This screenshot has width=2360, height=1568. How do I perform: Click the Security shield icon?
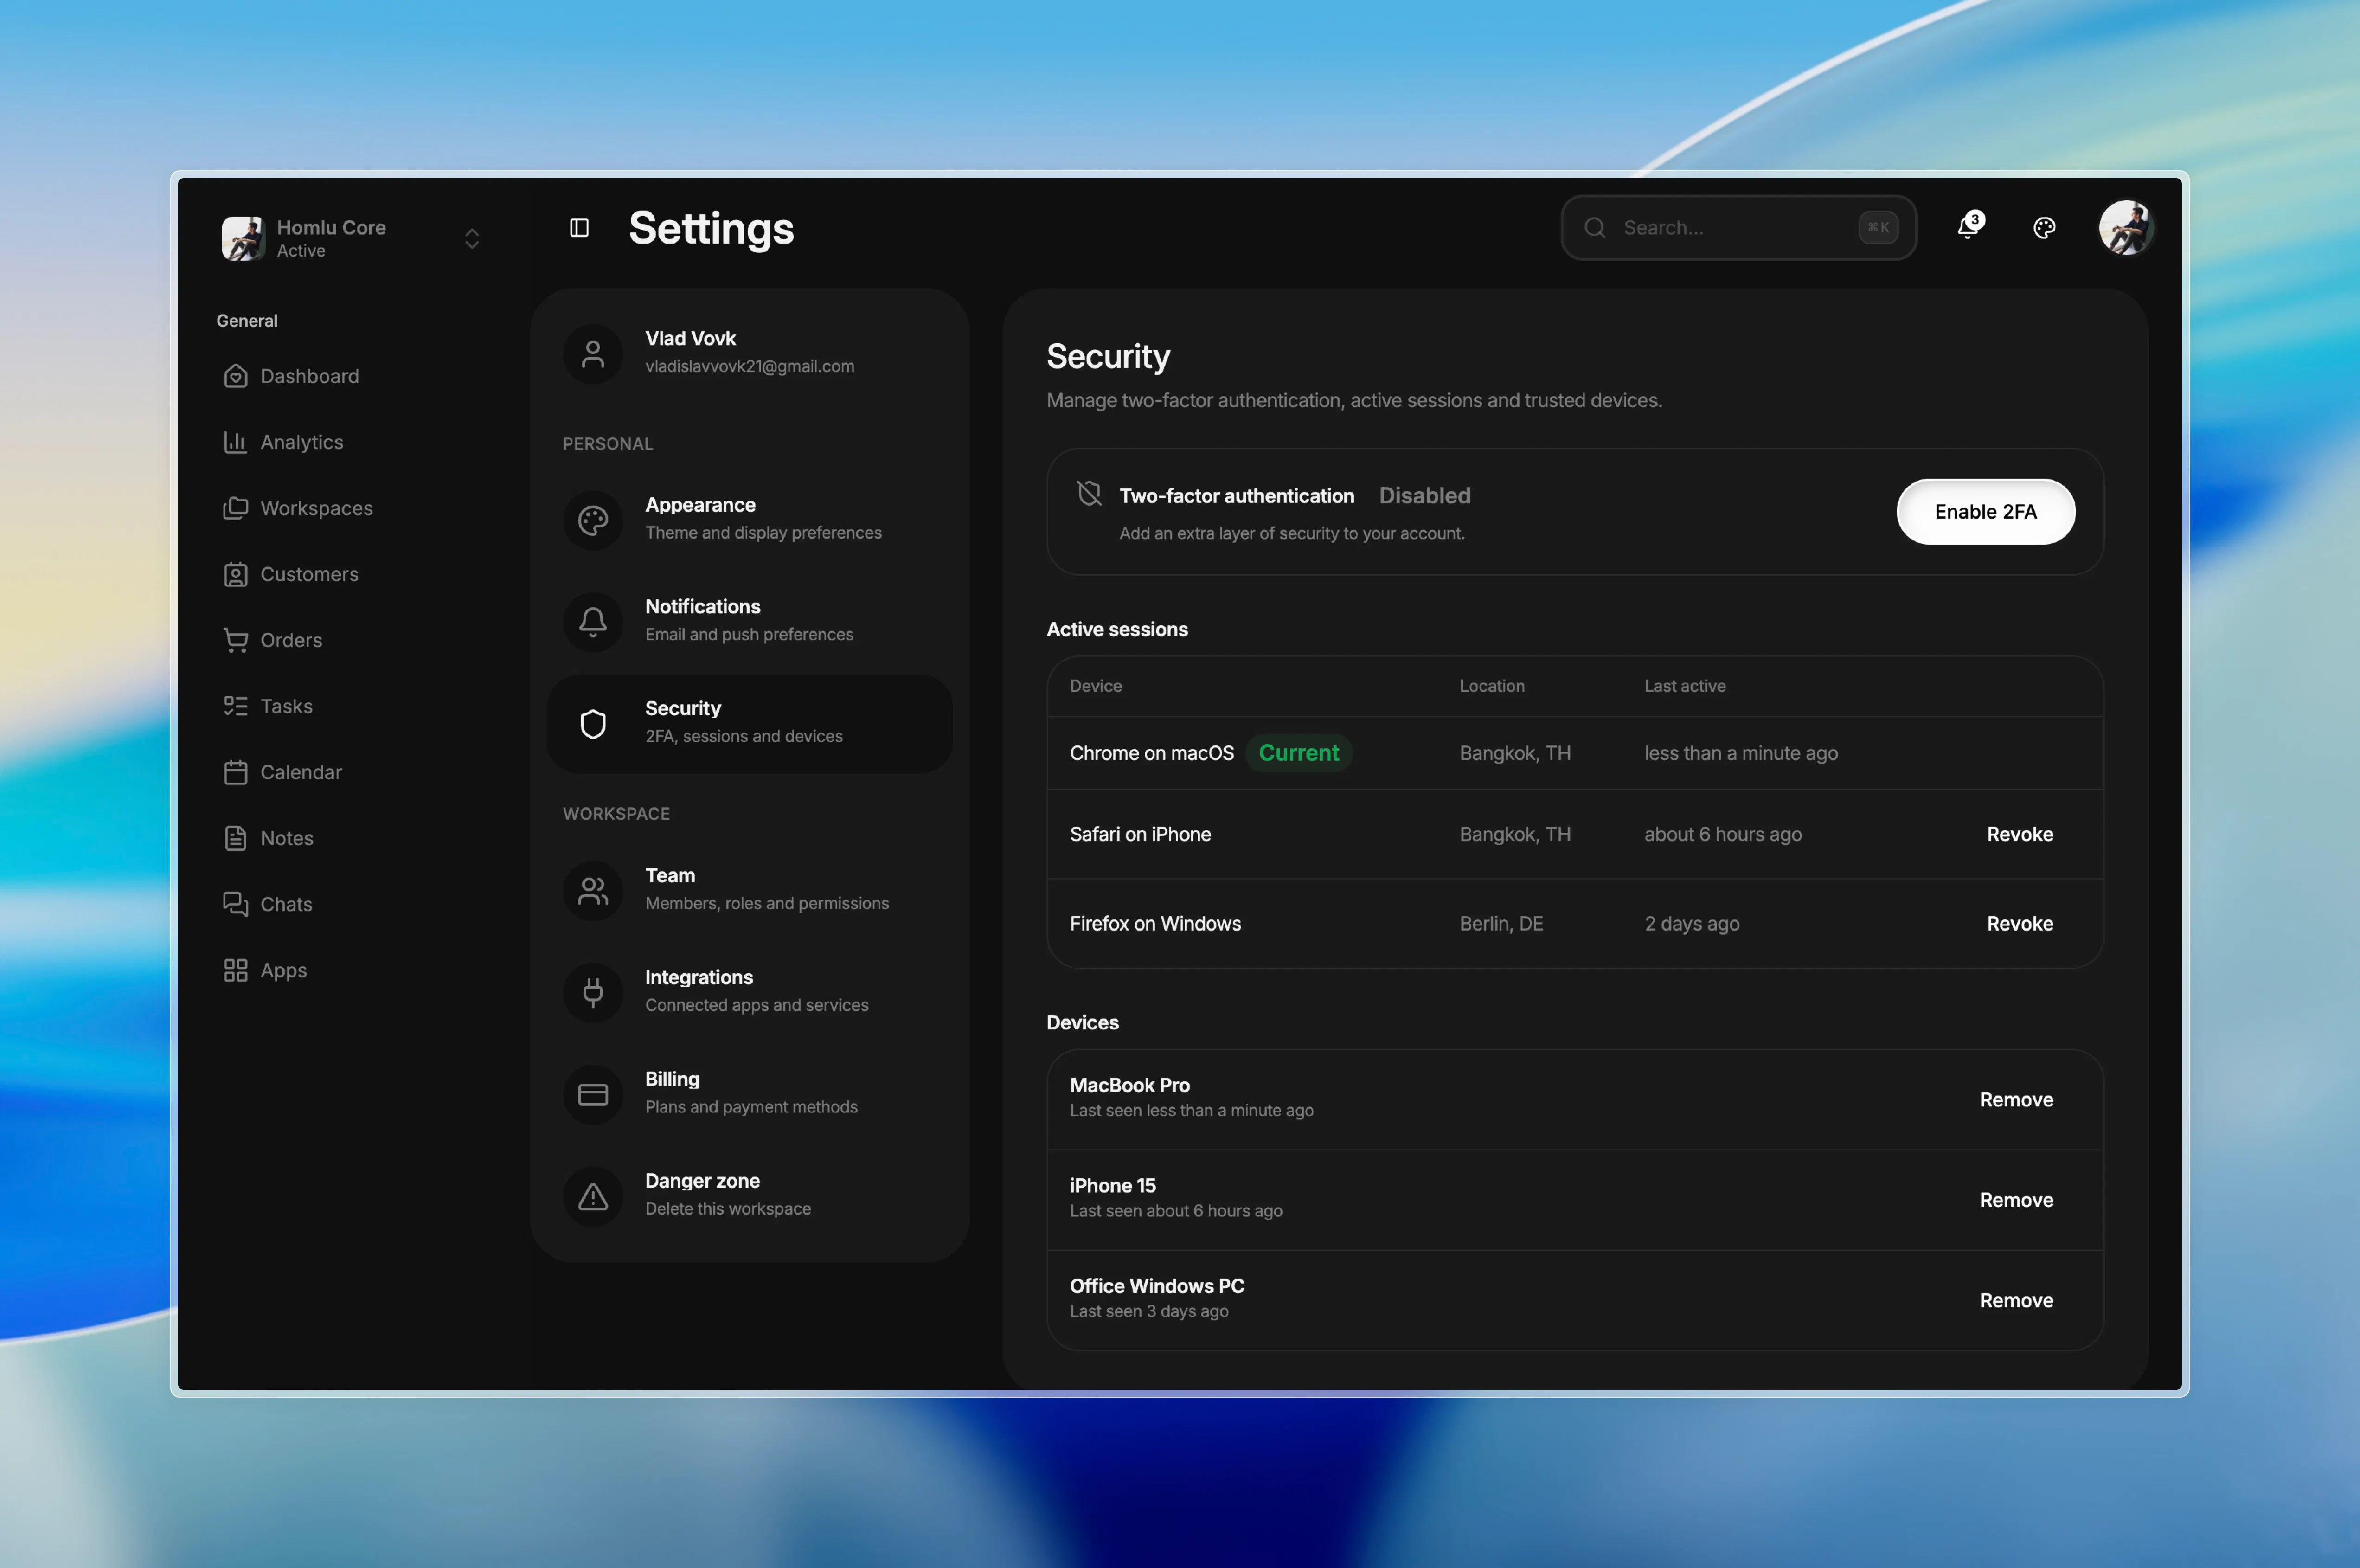[593, 724]
